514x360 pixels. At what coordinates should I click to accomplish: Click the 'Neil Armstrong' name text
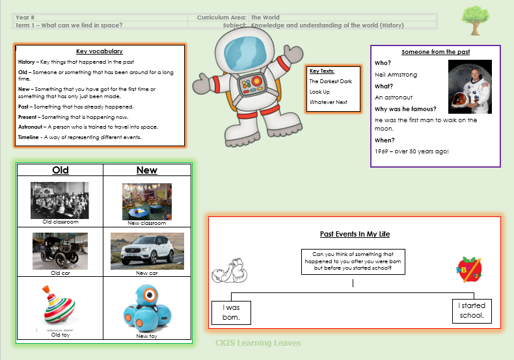coord(396,75)
